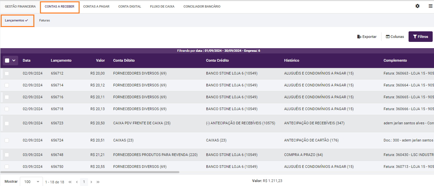Click value R$ 20,12 cell
The height and width of the screenshot is (186, 434).
(x=97, y=85)
